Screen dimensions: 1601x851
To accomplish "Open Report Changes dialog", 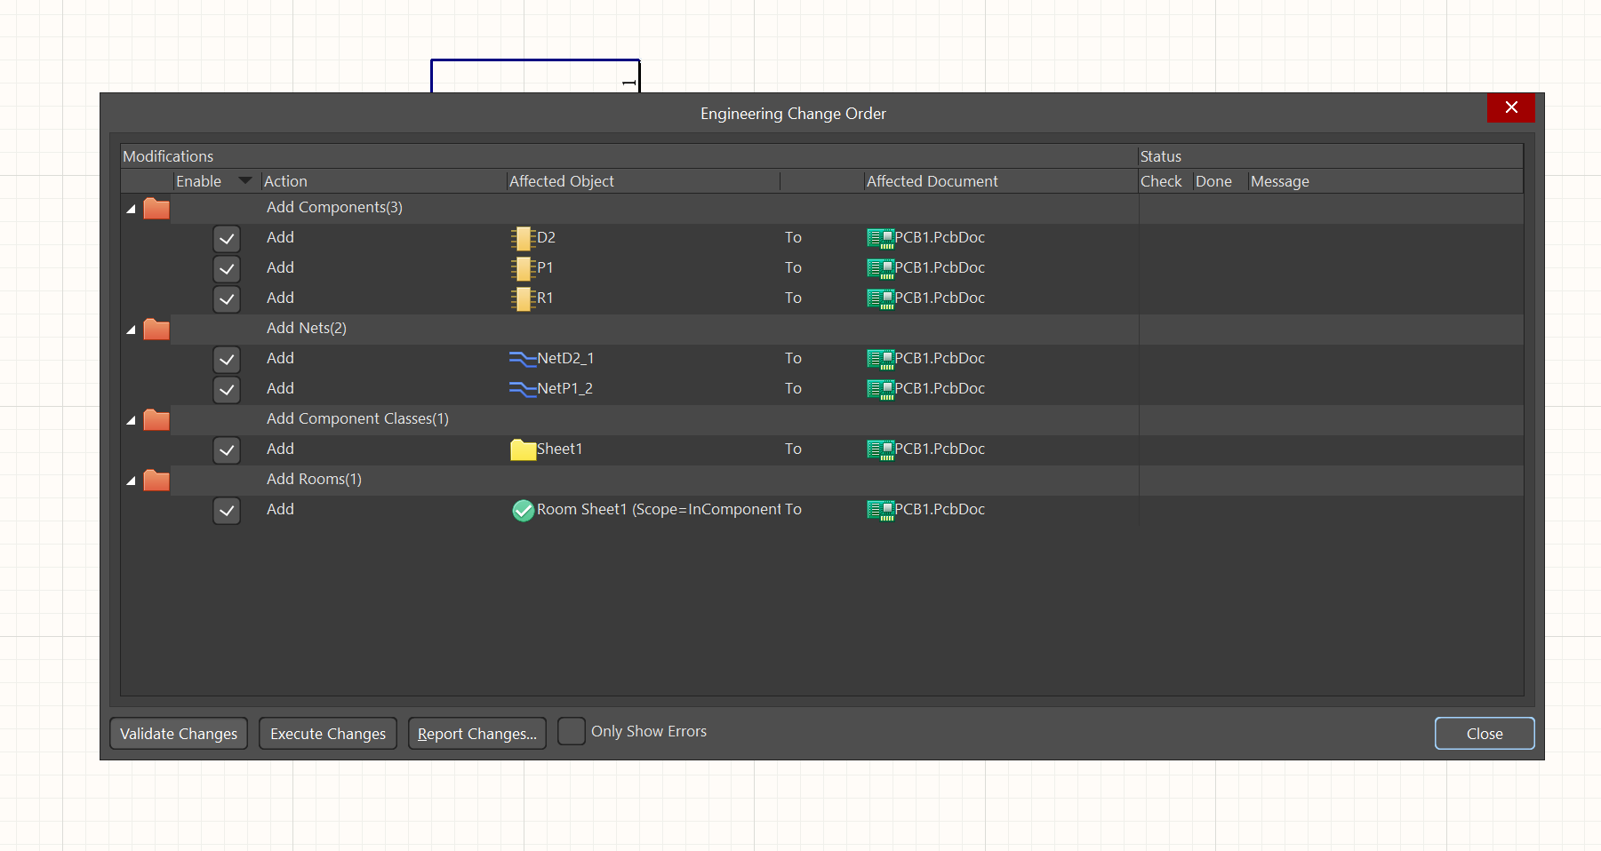I will pyautogui.click(x=477, y=734).
